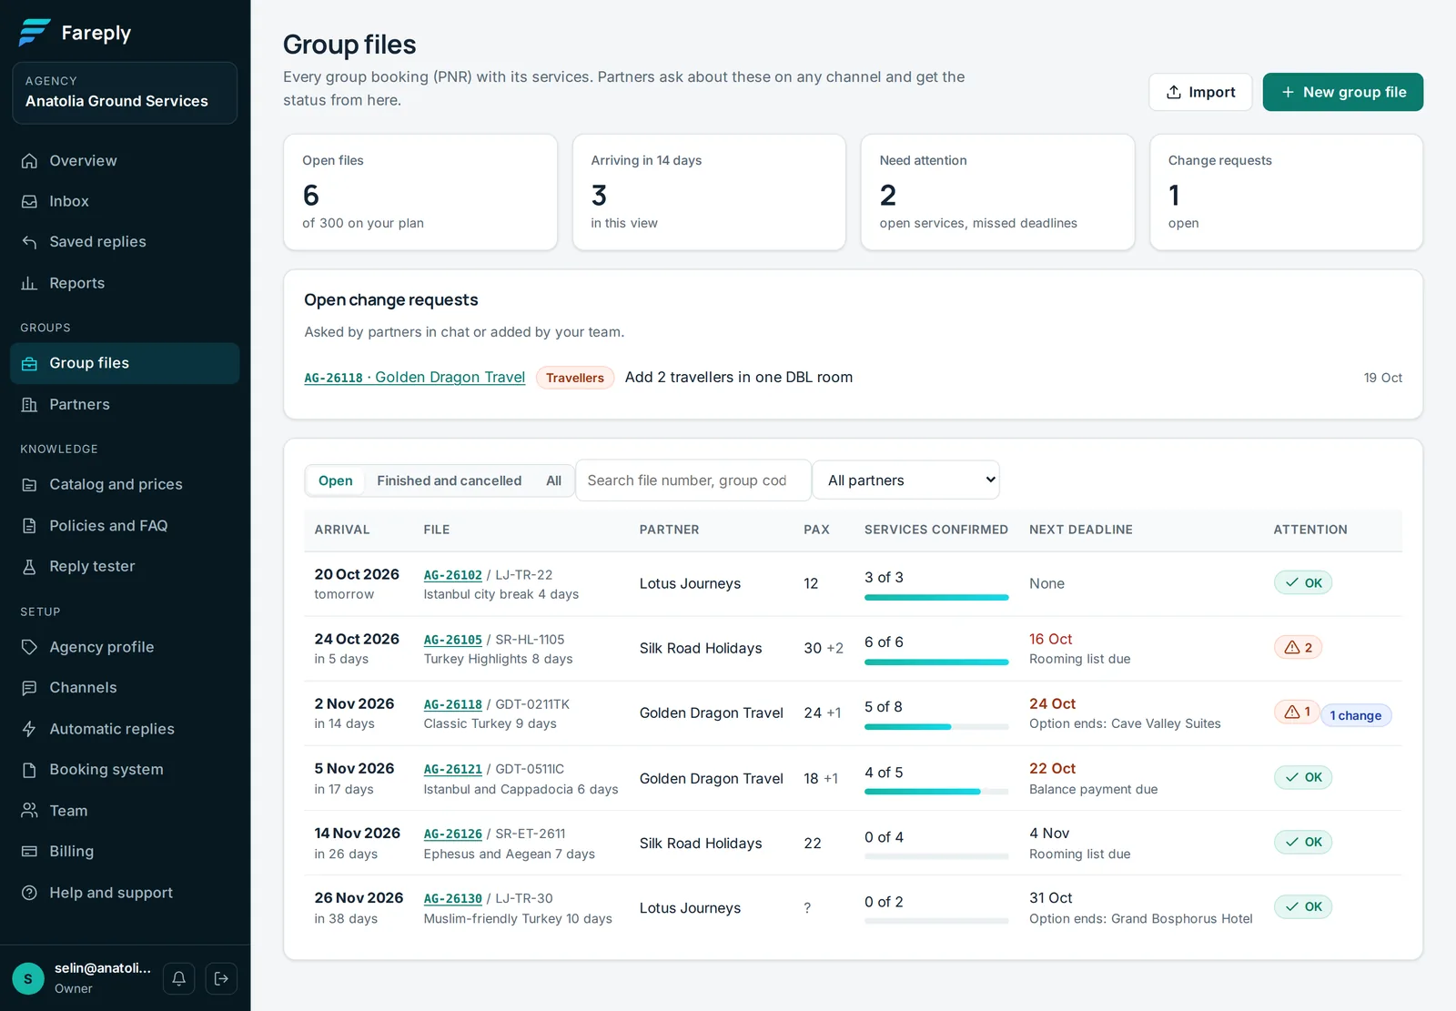Viewport: 1456px width, 1011px height.
Task: Open Inbox via its tray icon
Action: tap(29, 201)
